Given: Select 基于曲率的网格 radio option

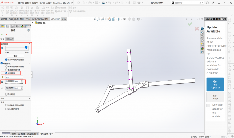Looking at the screenshot, I should pos(3,70).
